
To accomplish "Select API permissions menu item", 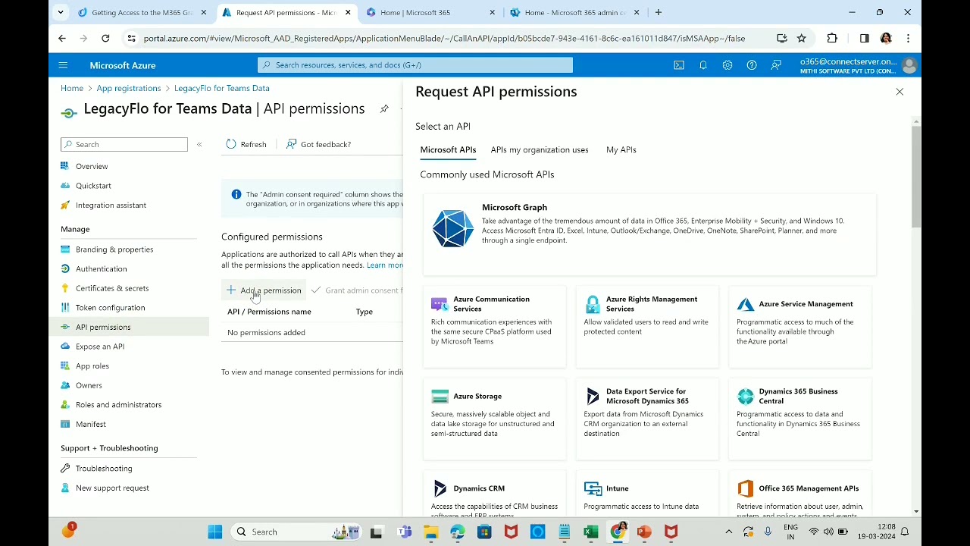I will (x=129, y=327).
